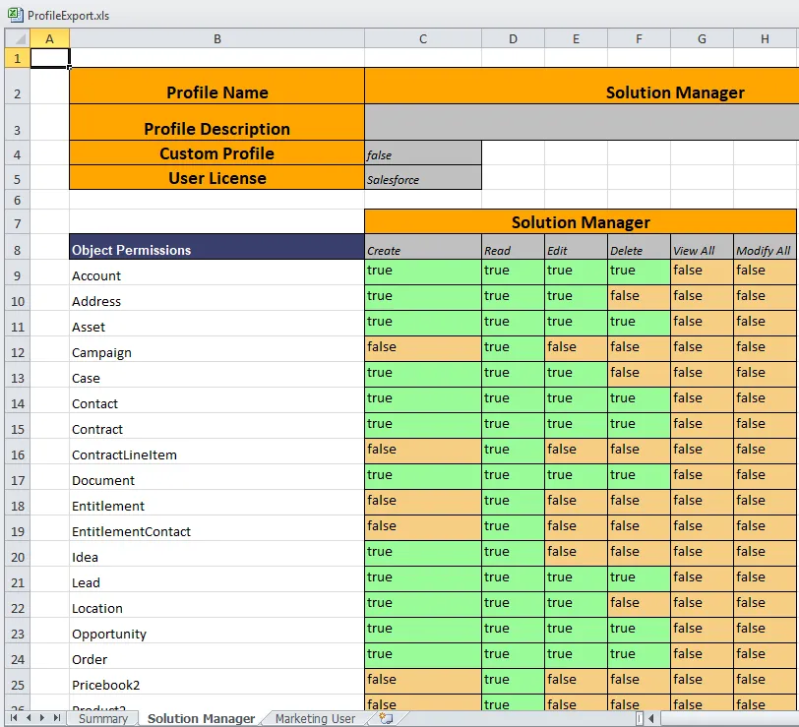The width and height of the screenshot is (799, 727).
Task: Click the horizontal scrollbar left arrow
Action: point(651,718)
